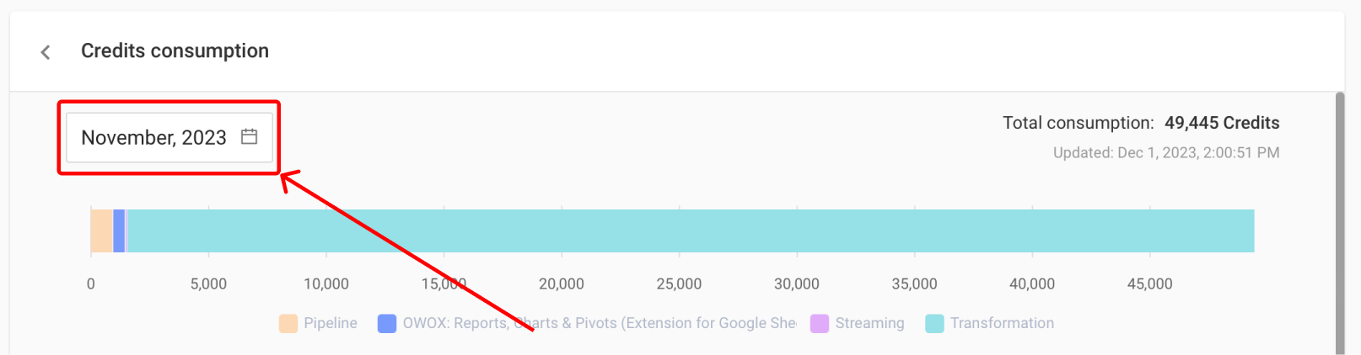Click the vertical scrollbar on the right
1361x355 pixels.
pos(1340,223)
